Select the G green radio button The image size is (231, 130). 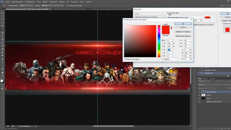(163, 53)
